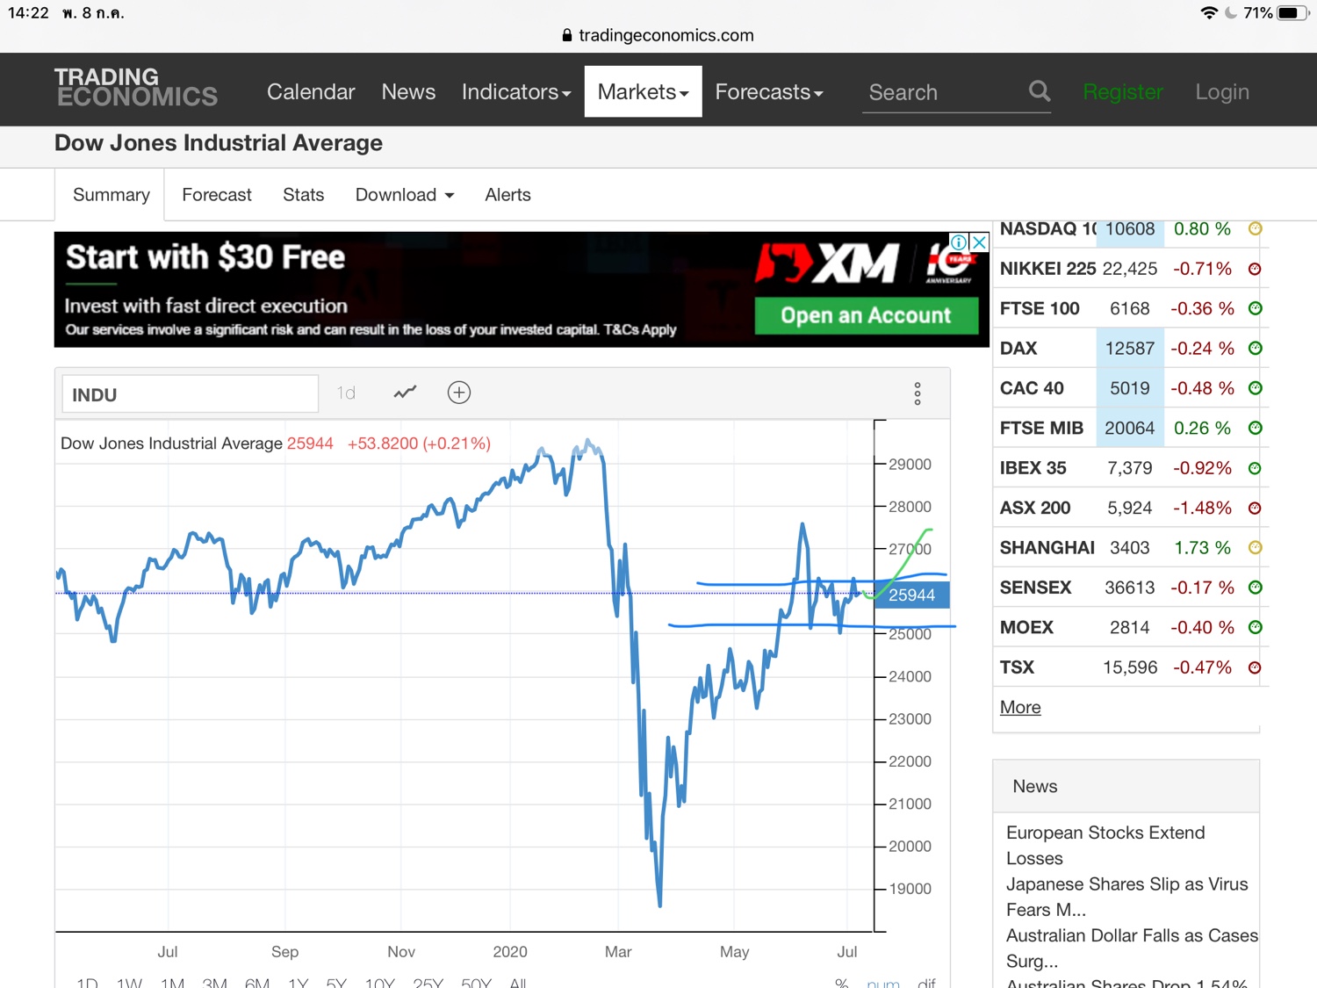The width and height of the screenshot is (1317, 988).
Task: Open 'Japanese Shares Slip as Virus Fears' news
Action: coord(1127,897)
